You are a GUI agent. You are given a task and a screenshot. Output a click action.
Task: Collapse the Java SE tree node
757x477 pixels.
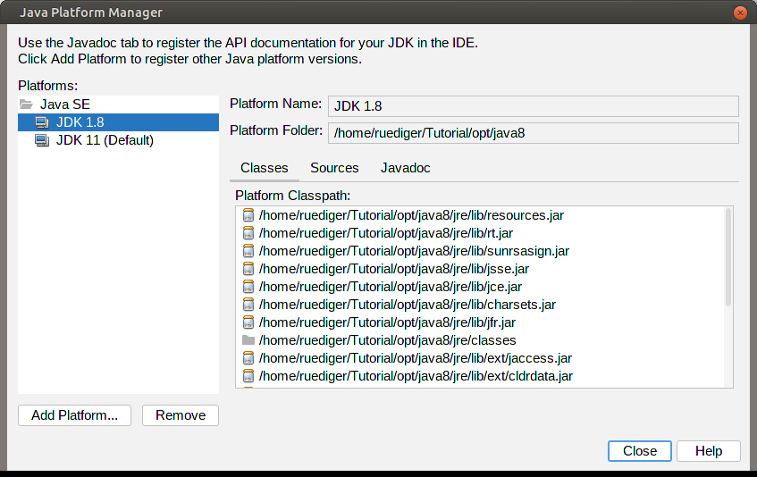[x=26, y=105]
